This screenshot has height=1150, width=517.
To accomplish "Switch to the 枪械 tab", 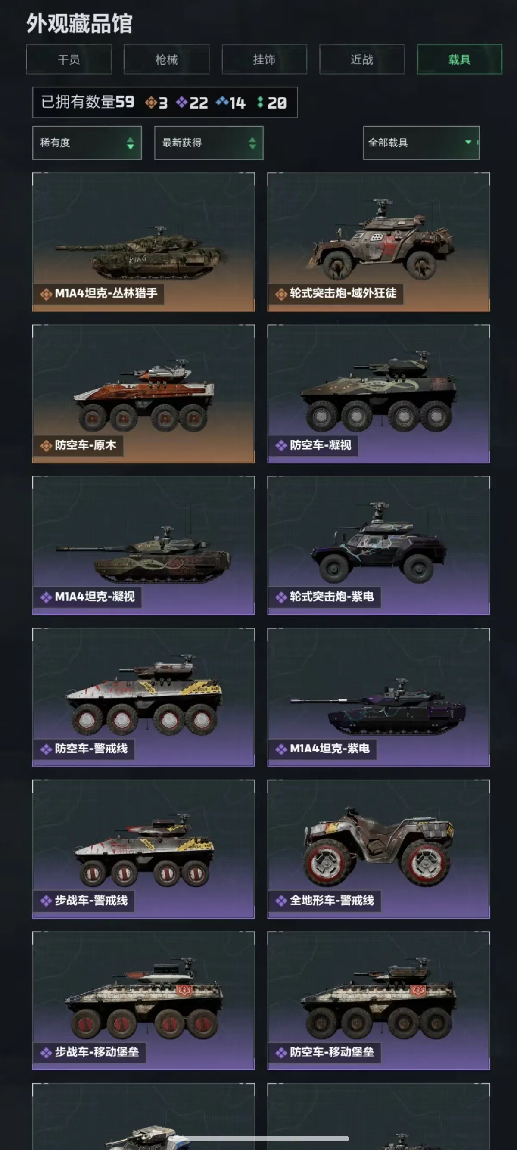I will click(167, 59).
